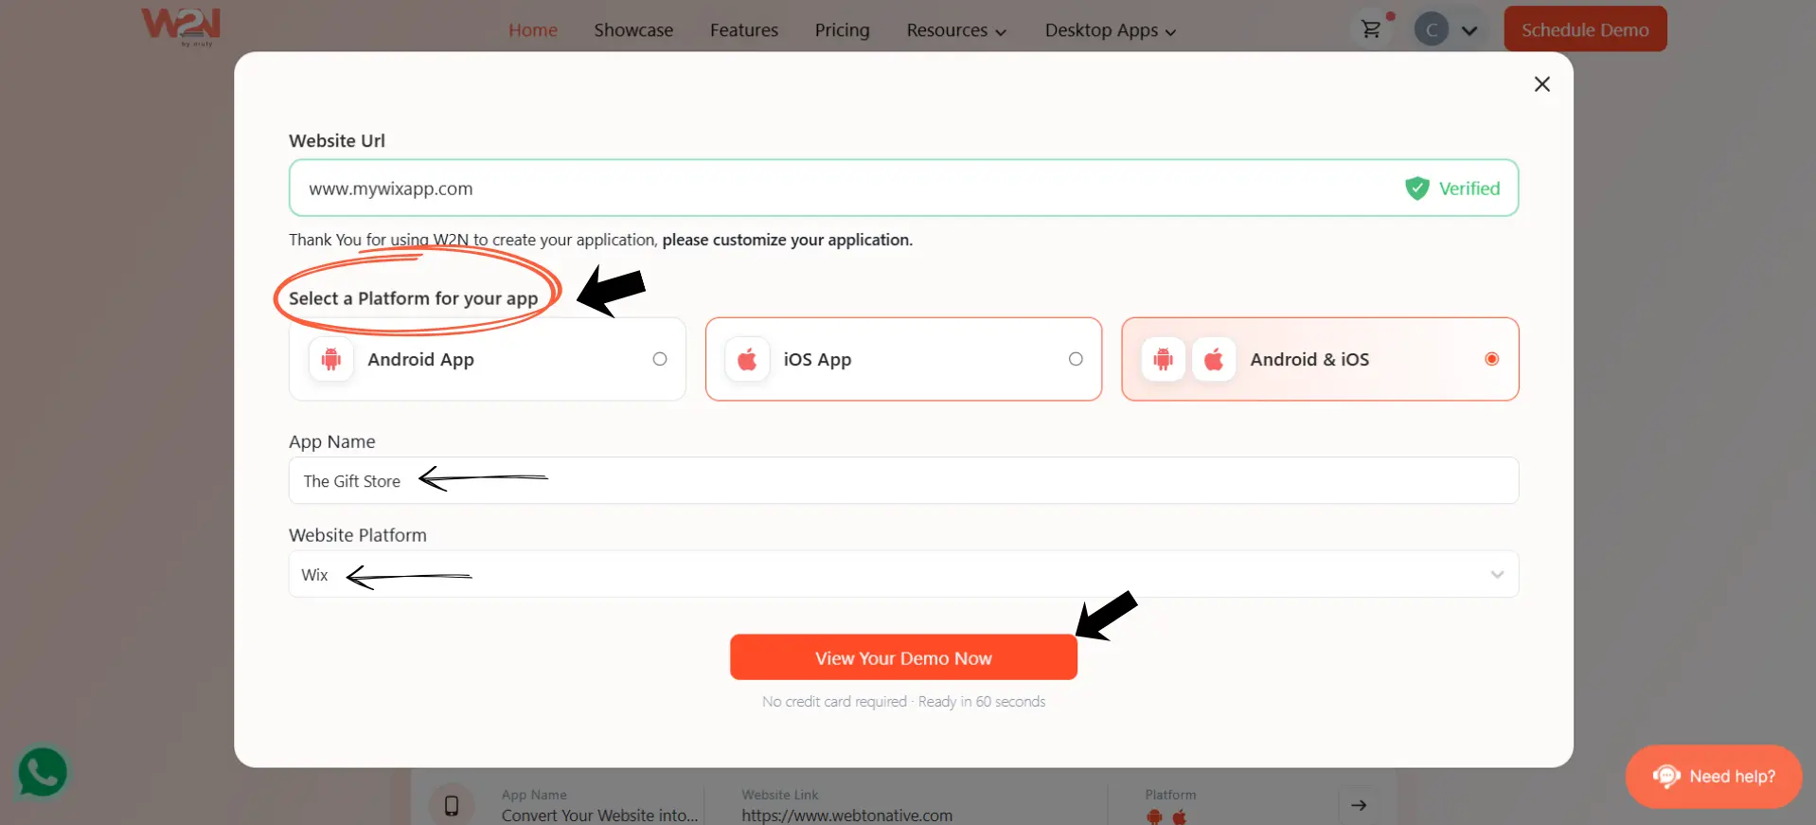Click the Android icon in Android App card
Image resolution: width=1816 pixels, height=825 pixels.
point(331,359)
